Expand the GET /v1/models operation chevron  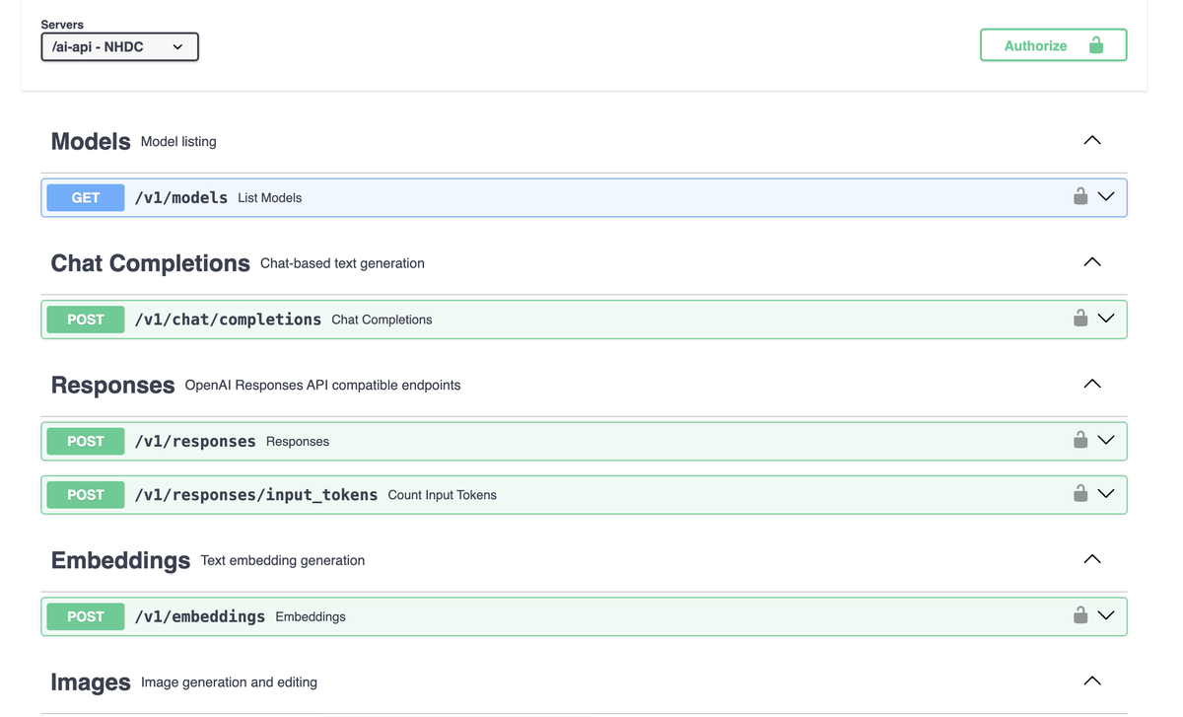tap(1106, 197)
